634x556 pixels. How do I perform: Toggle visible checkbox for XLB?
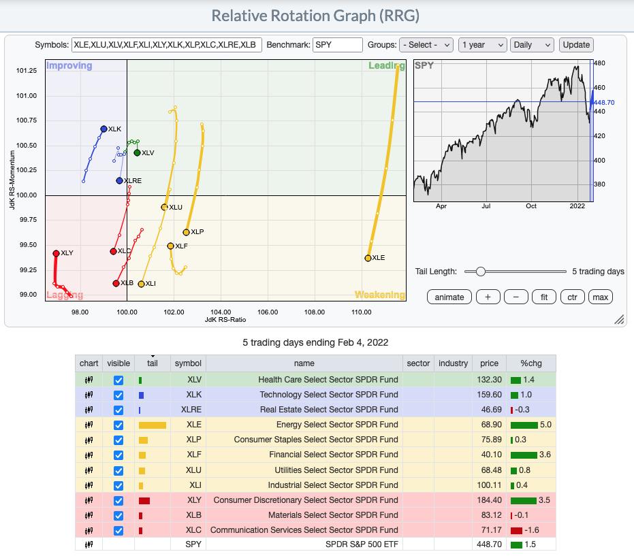(118, 516)
